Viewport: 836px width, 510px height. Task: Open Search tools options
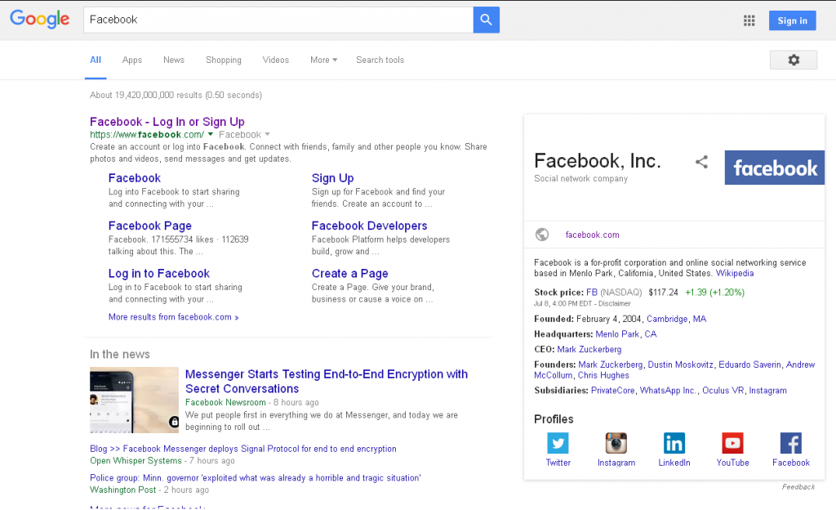380,60
